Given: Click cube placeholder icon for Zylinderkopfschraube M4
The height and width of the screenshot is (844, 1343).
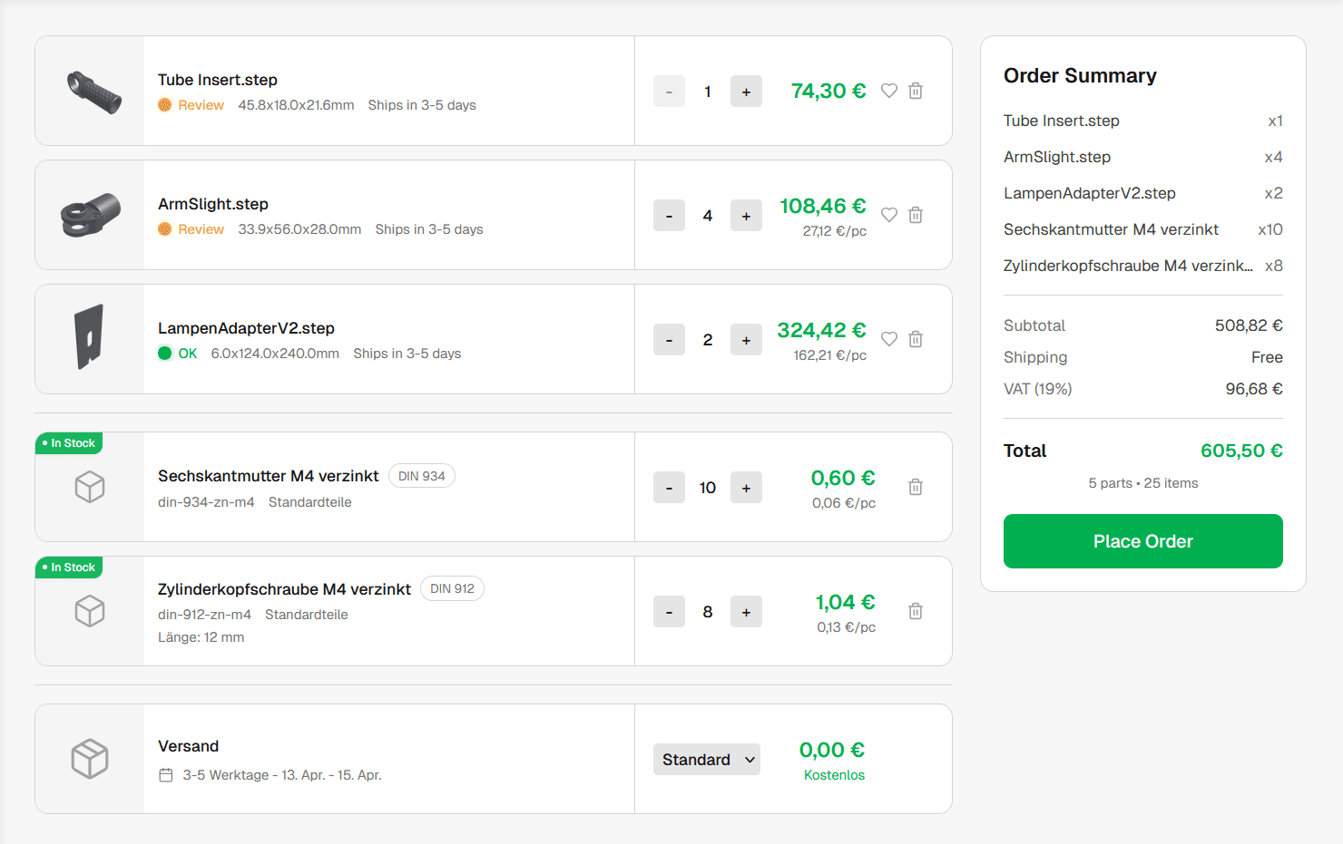Looking at the screenshot, I should click(x=90, y=611).
